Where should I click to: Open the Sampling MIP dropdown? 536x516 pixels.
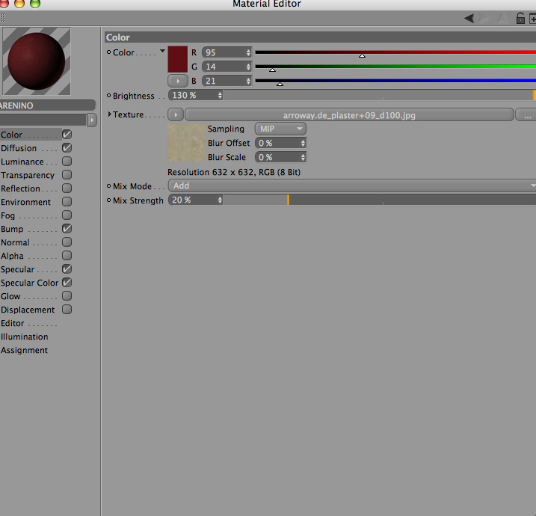coord(280,129)
